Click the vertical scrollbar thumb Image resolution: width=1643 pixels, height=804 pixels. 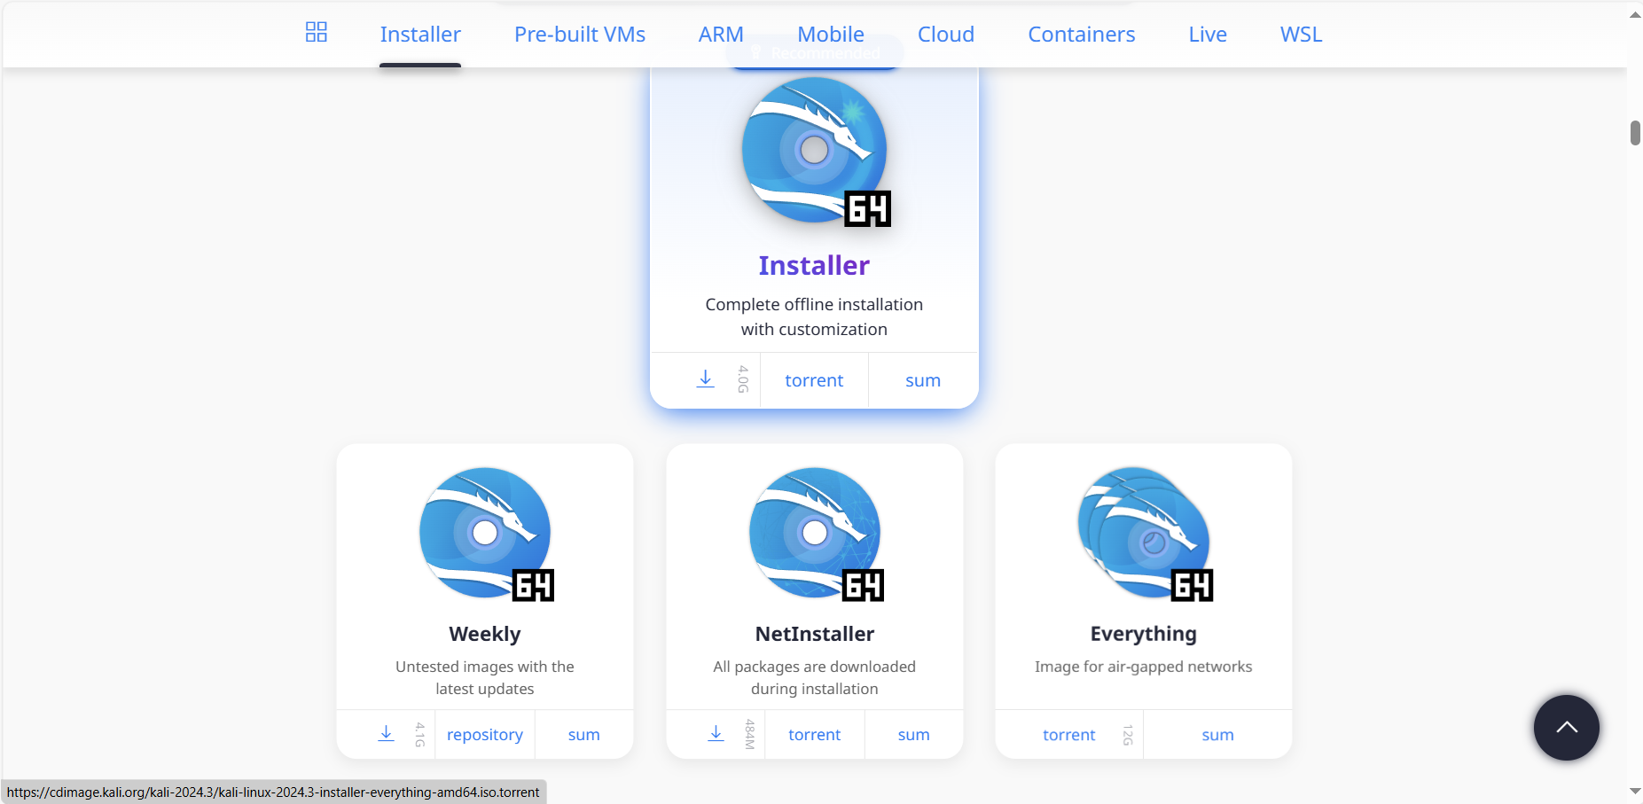pos(1635,133)
